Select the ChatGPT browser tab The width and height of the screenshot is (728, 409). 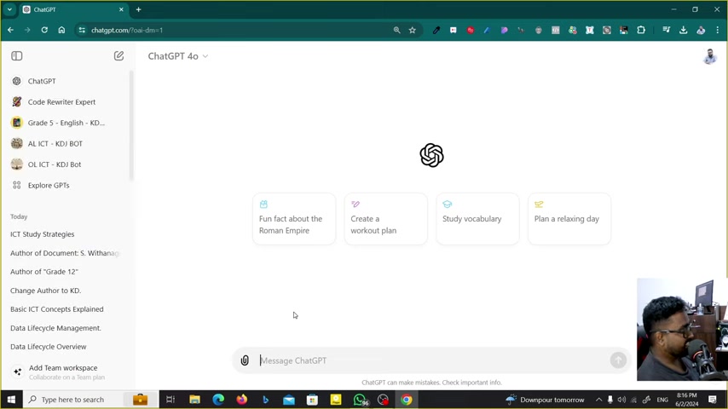coord(73,9)
